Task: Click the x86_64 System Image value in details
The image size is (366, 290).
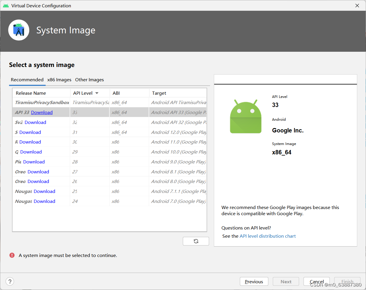Action: point(282,152)
